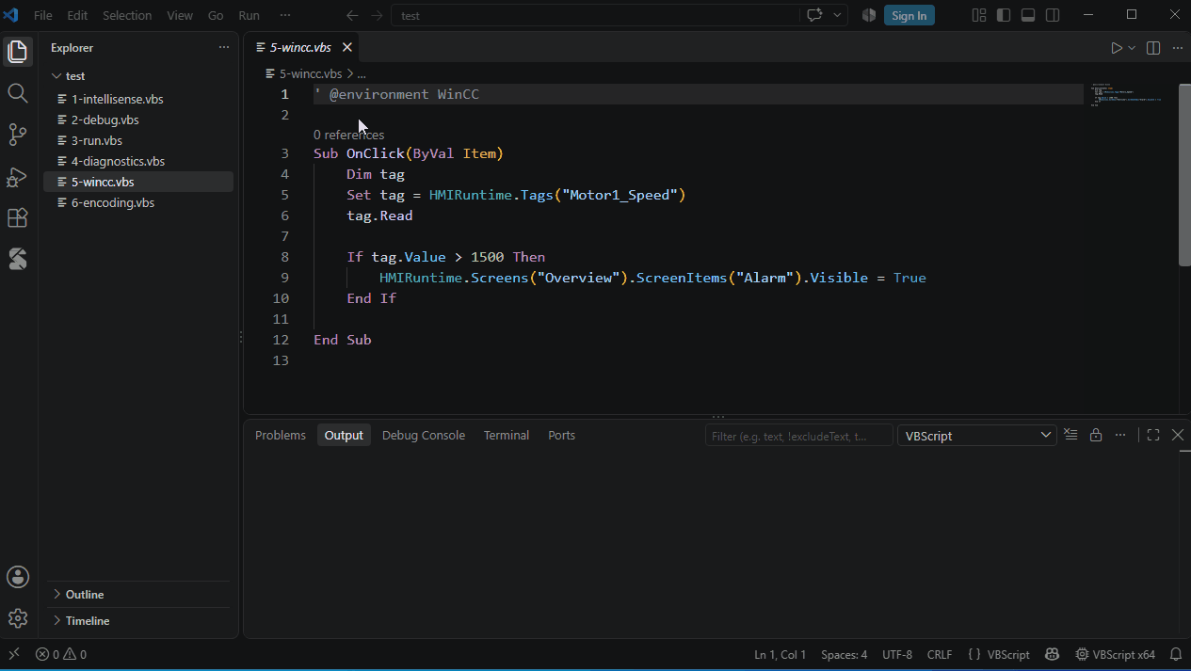Split the editor to the right

click(1153, 48)
